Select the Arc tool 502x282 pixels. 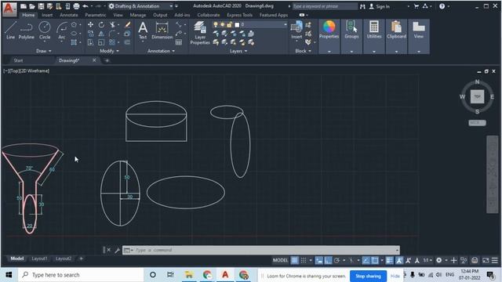click(61, 31)
